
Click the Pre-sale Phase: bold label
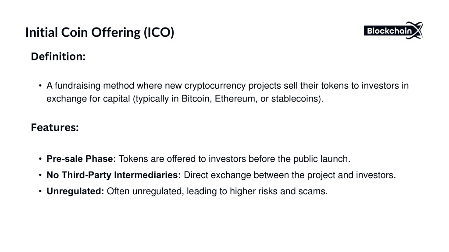click(x=81, y=159)
